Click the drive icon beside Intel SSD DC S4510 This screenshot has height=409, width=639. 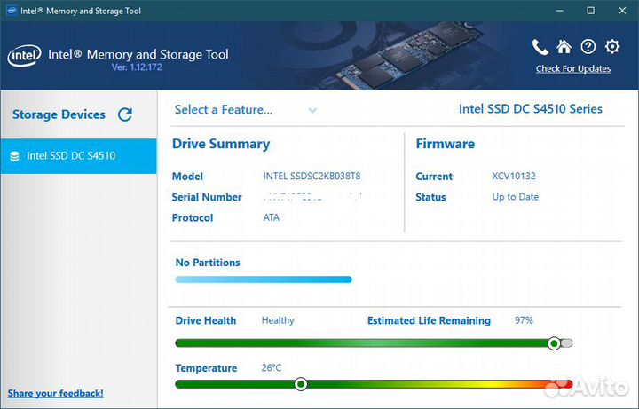tap(15, 156)
